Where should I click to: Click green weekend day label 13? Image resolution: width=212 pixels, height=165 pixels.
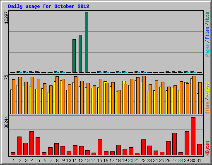click(87, 160)
